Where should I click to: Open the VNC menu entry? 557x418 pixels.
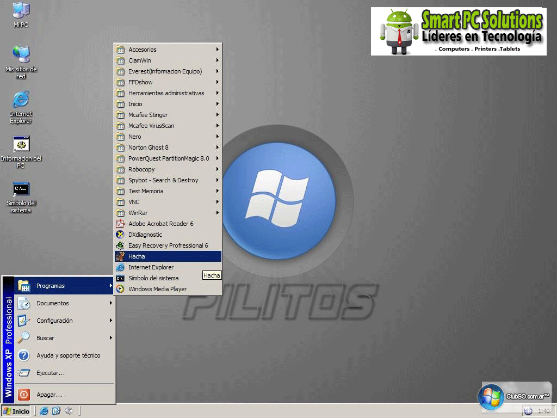pyautogui.click(x=168, y=202)
